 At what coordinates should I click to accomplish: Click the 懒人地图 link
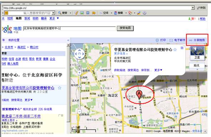coord(13,63)
